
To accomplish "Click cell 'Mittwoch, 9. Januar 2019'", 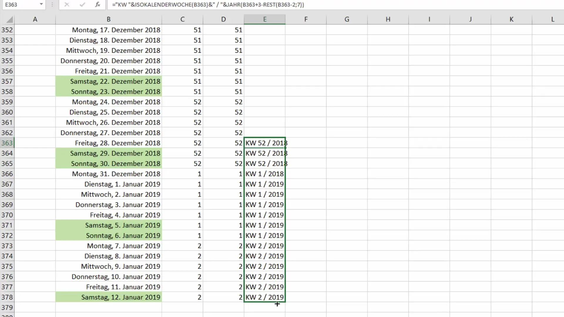I will pyautogui.click(x=109, y=266).
